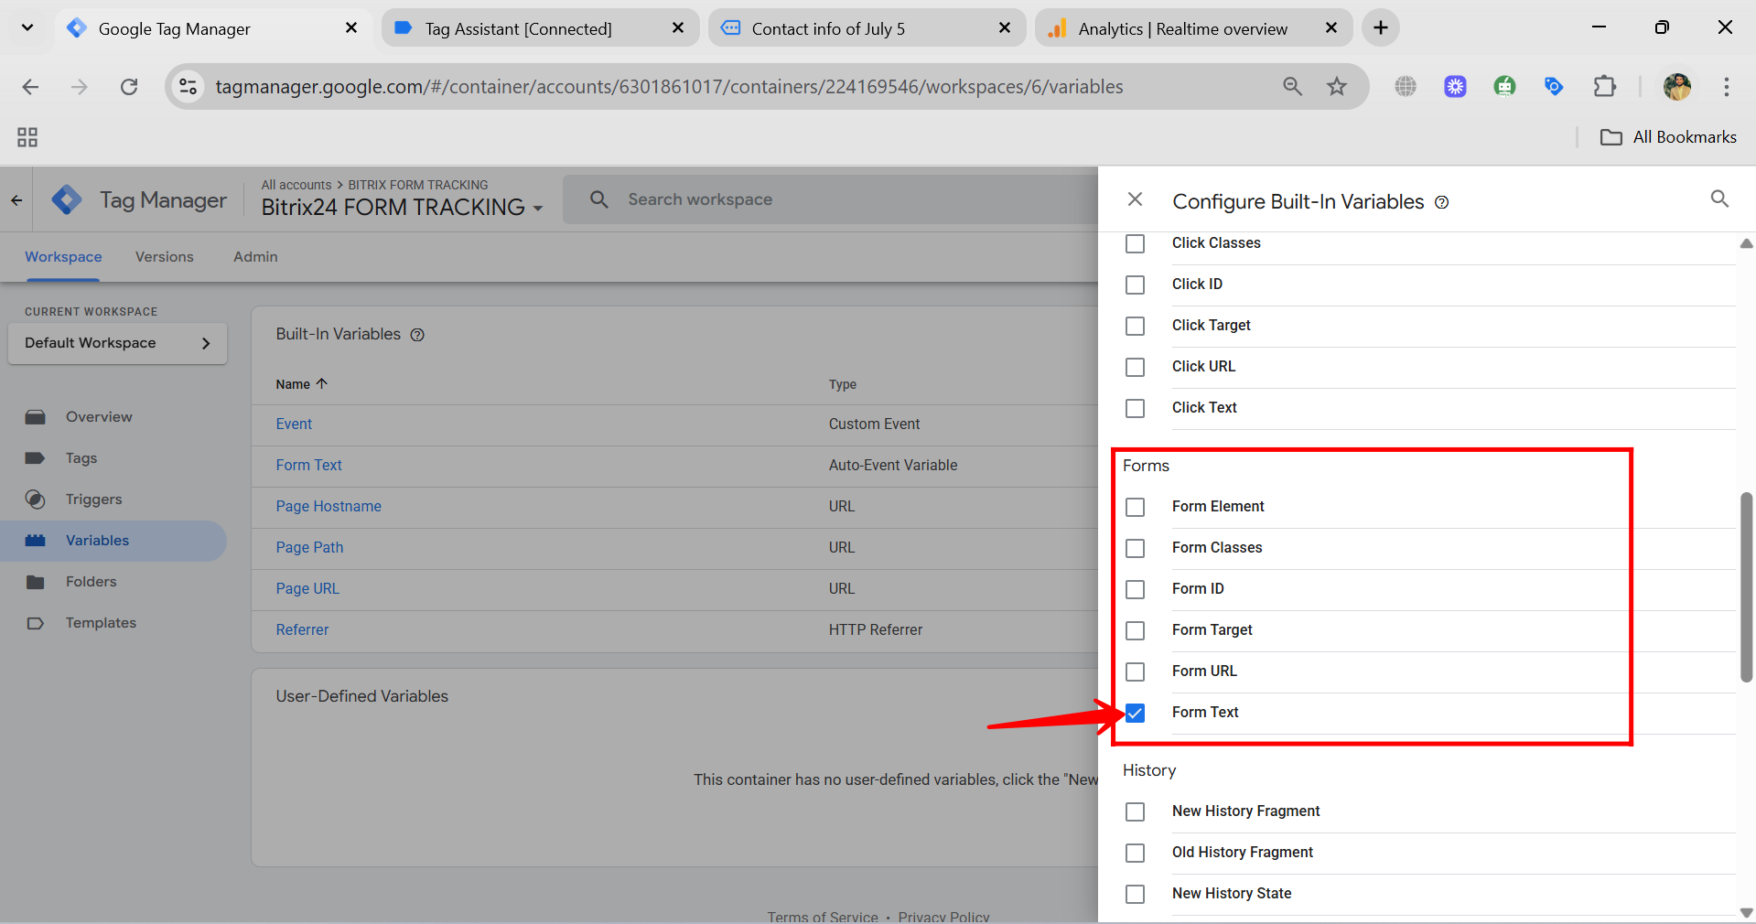The image size is (1756, 924).
Task: Enable the Form Element variable
Action: [1135, 507]
